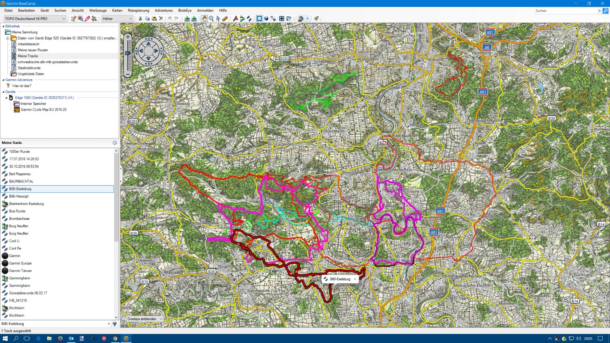This screenshot has height=343, width=610.
Task: Toggle the 2D map view button
Action: (259, 19)
